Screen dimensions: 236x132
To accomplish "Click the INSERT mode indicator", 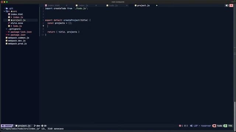I will 7,126.
